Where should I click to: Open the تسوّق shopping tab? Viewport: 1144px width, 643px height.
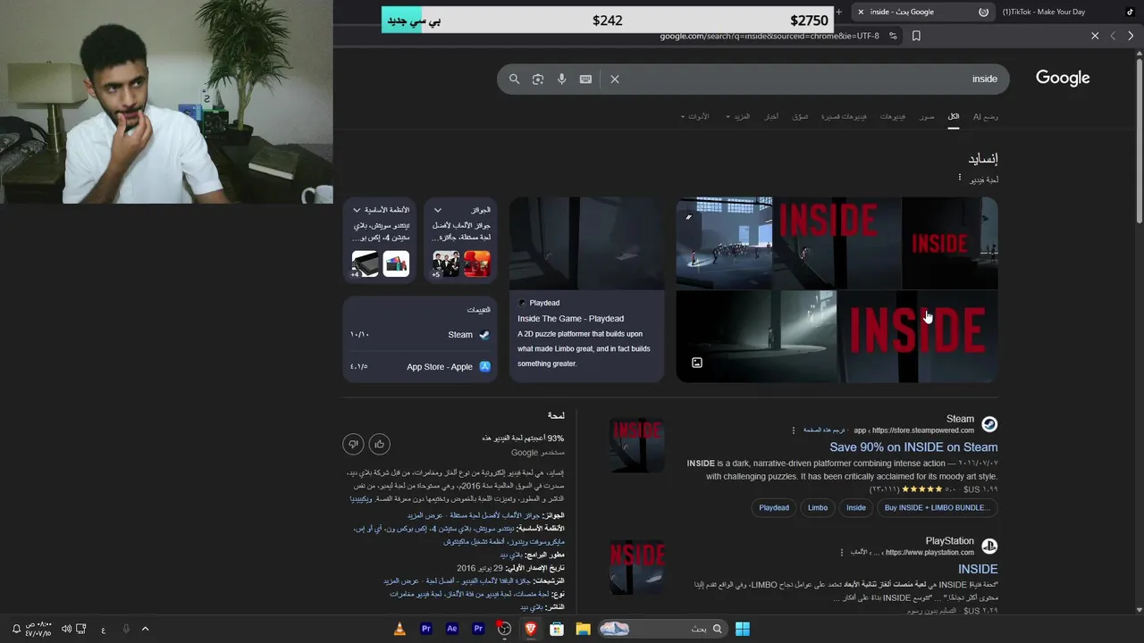(801, 117)
